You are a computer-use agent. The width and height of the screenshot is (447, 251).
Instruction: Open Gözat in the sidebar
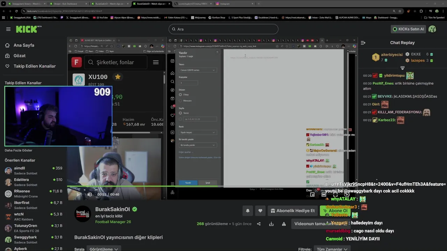[20, 56]
